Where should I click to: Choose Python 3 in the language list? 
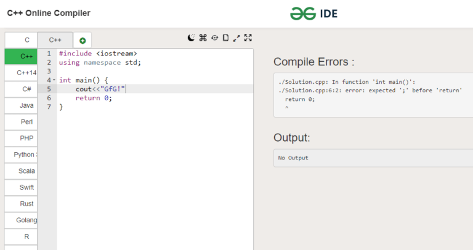coord(21,155)
